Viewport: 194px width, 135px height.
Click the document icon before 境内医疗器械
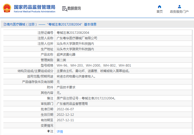pyautogui.click(x=5, y=24)
